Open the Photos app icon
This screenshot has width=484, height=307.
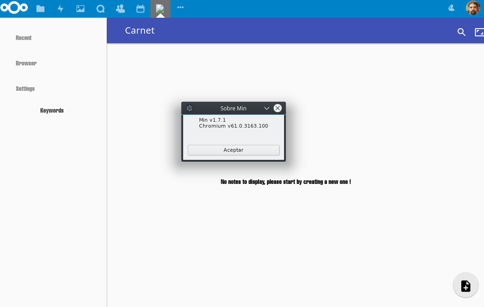(80, 9)
